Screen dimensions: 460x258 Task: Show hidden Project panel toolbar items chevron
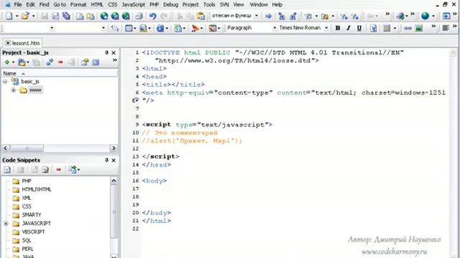[115, 60]
